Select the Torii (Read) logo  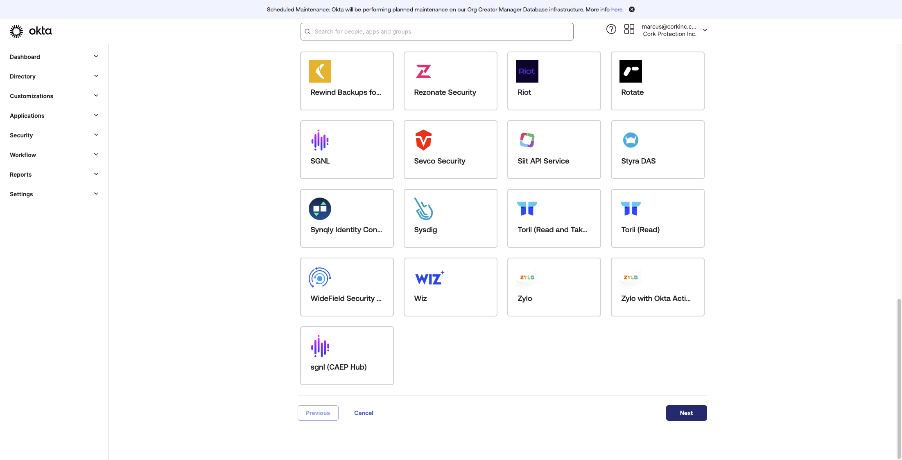tap(631, 209)
